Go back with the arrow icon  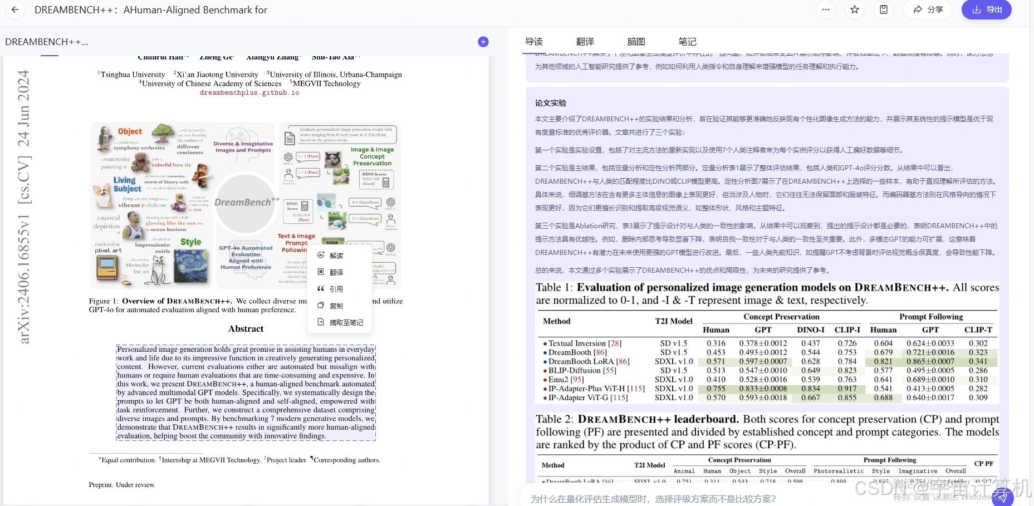15,9
